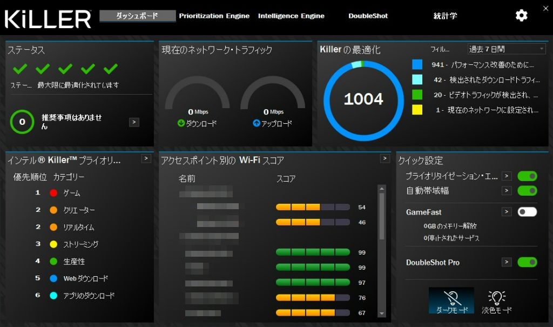The image size is (553, 327).
Task: Switch to light mode lightbulb icon
Action: tap(496, 298)
